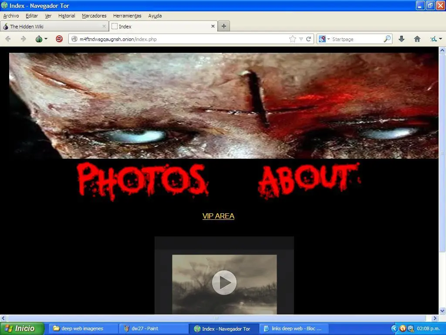The image size is (446, 335).
Task: Open the Tor onion button
Action: click(39, 39)
